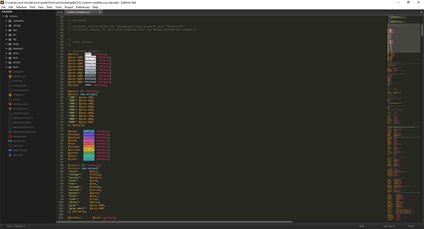
Task: Open the Selection menu
Action: tap(21, 7)
